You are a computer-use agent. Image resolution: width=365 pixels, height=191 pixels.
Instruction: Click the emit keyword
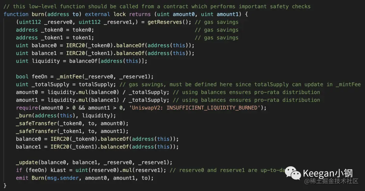22,178
